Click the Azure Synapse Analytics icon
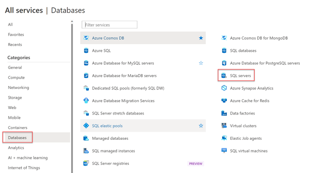316x173 pixels. 224,88
